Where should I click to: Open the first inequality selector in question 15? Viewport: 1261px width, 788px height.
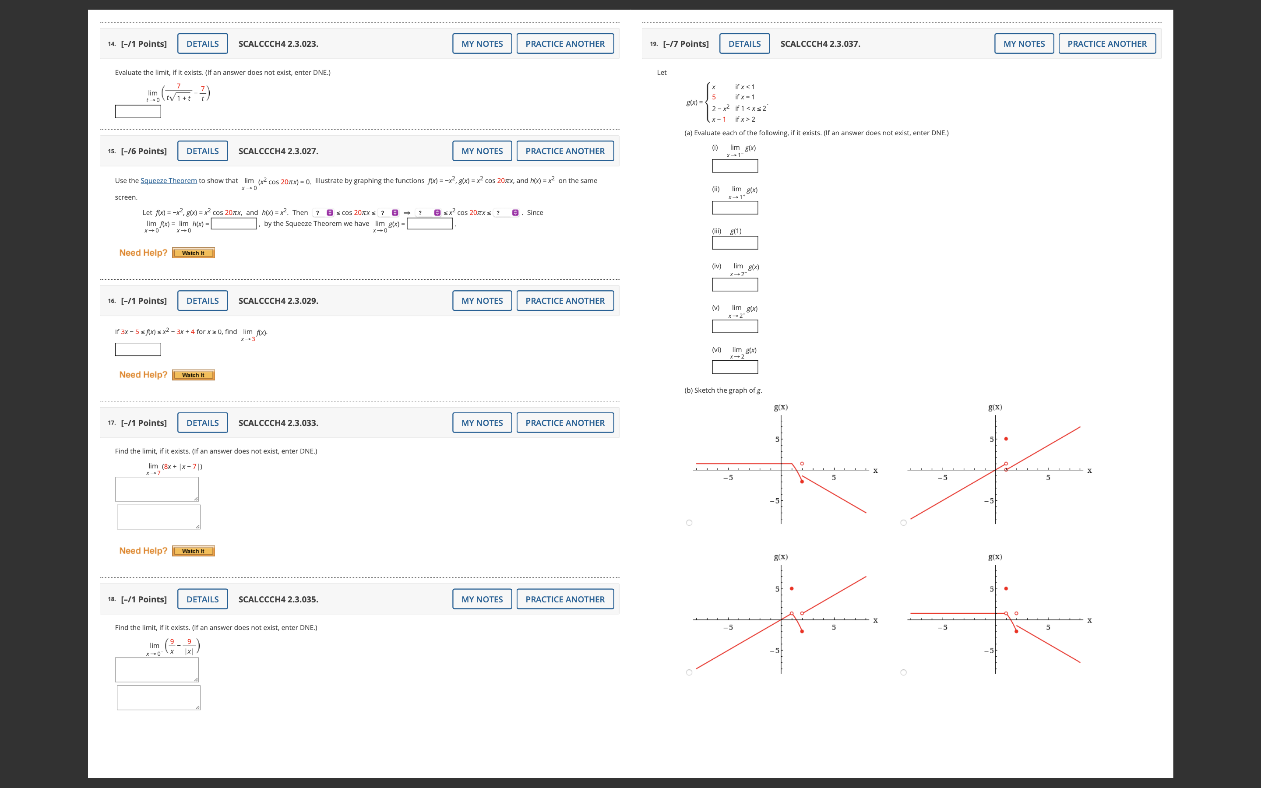[x=323, y=212]
